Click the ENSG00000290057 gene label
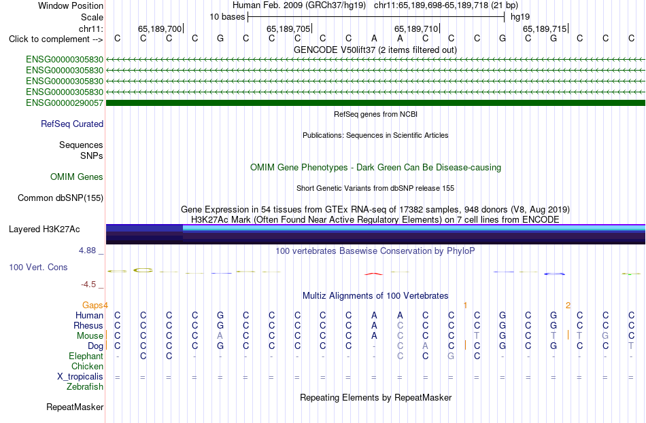 65,103
